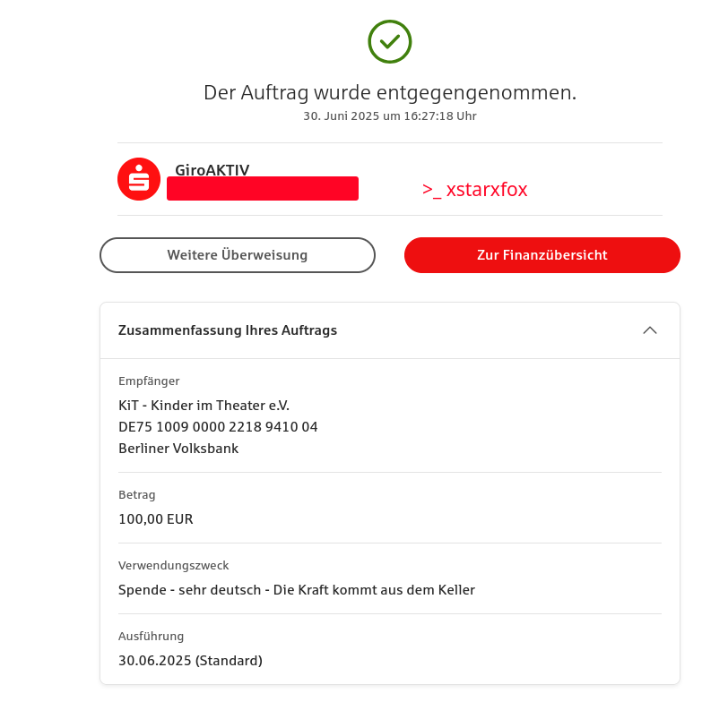This screenshot has width=702, height=719.
Task: Click the recipient IBAN starting with DE75
Action: tap(218, 426)
